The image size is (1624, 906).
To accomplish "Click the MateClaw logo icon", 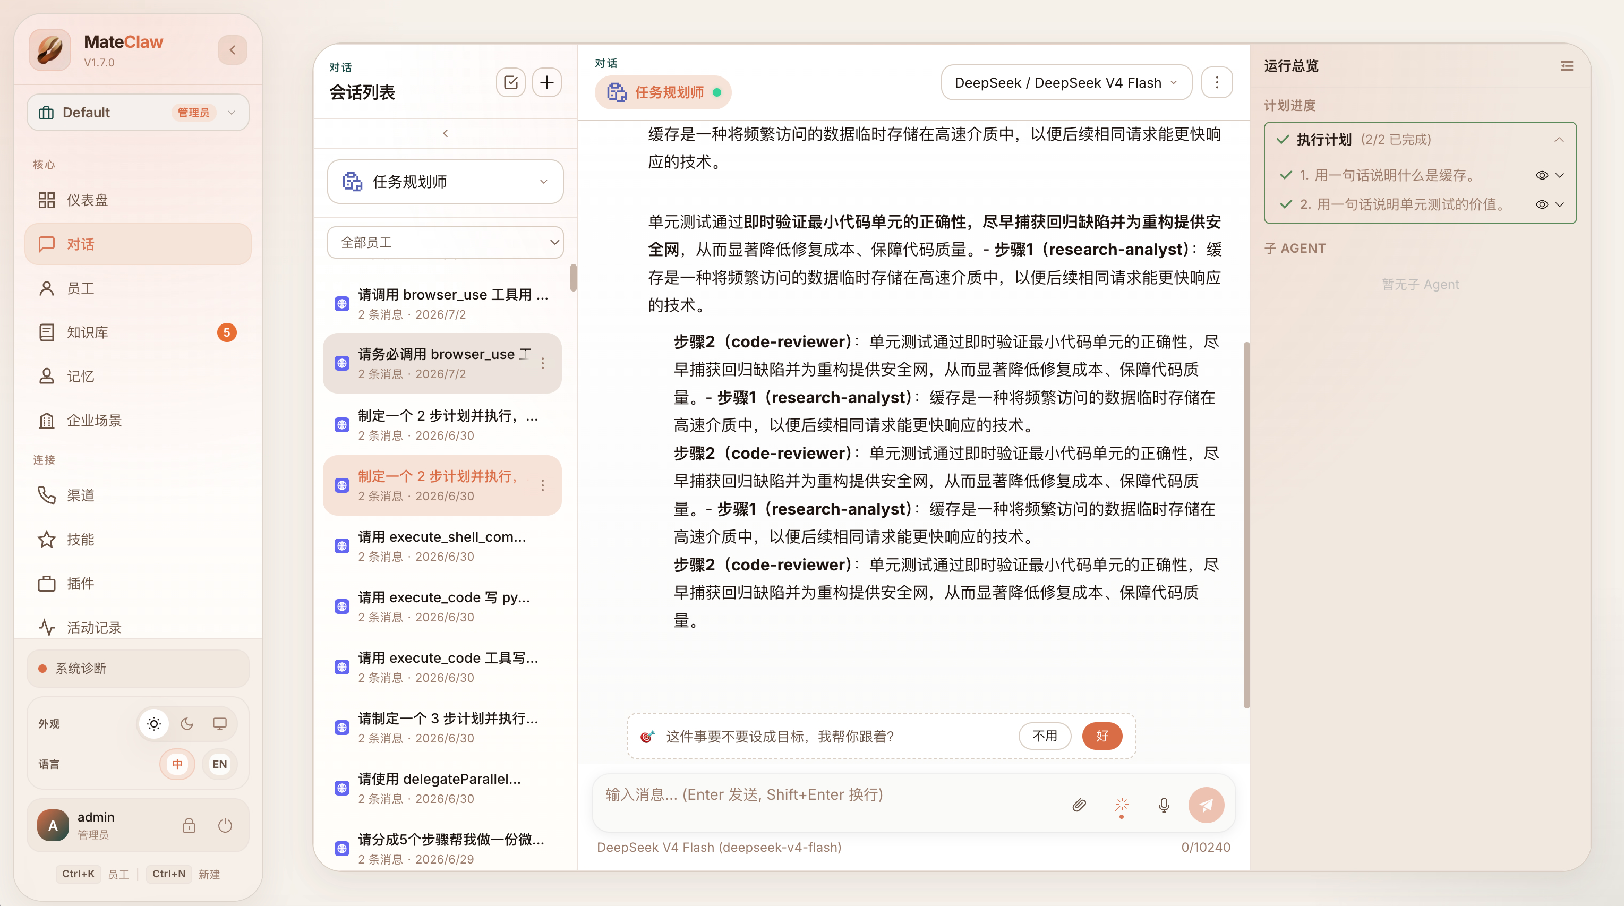I will (50, 50).
